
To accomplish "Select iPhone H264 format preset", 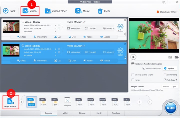I will 91,102.
